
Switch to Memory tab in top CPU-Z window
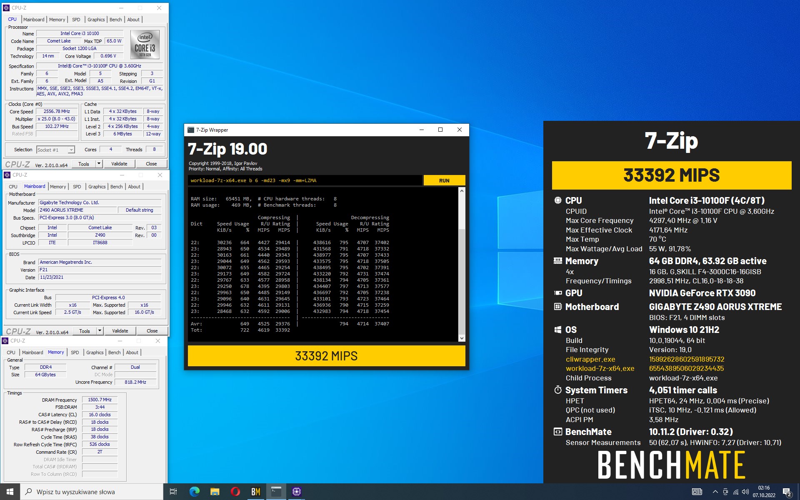[x=57, y=20]
